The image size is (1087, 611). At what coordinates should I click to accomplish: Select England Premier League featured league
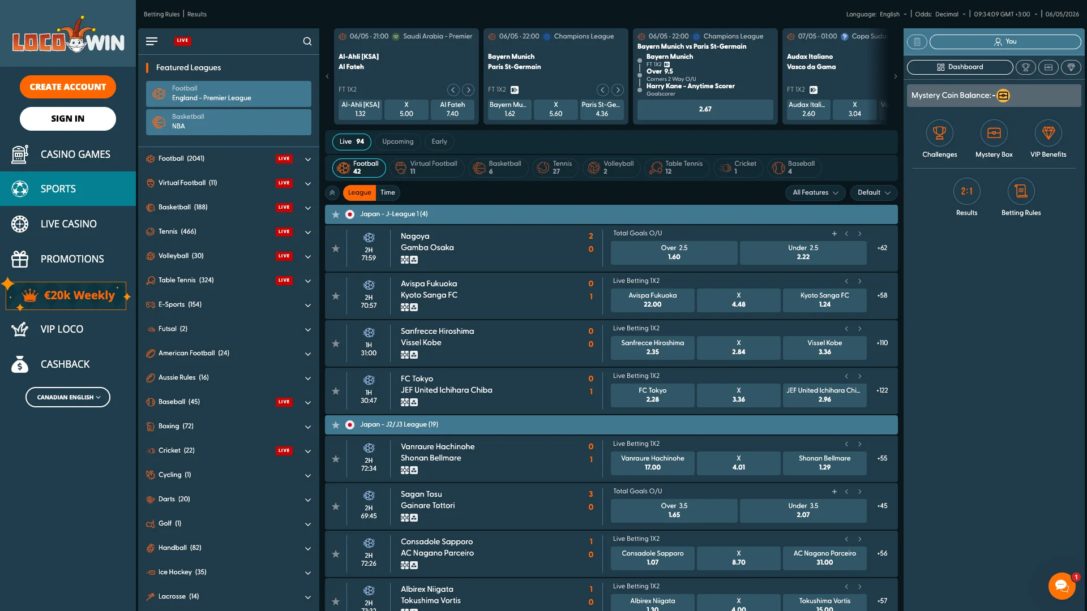coord(229,94)
